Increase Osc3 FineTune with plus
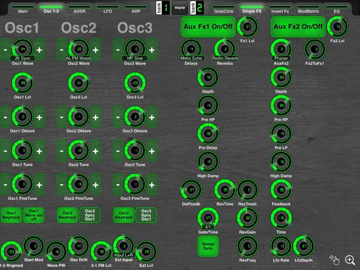The image size is (360, 270). click(152, 185)
